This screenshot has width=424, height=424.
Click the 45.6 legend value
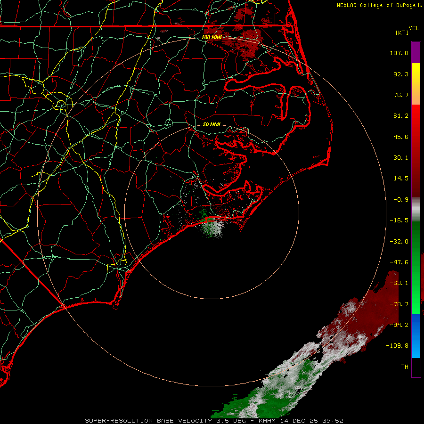coord(401,137)
